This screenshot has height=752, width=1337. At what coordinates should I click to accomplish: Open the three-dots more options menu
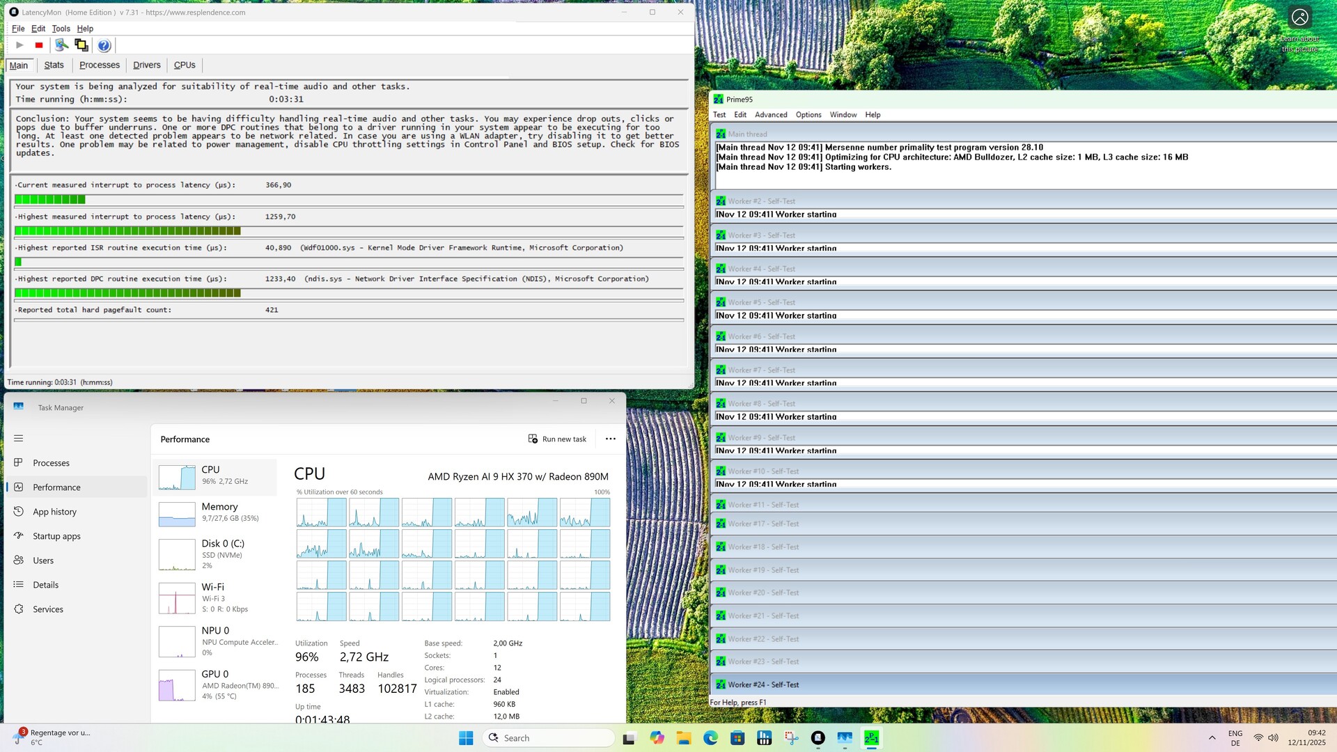(x=611, y=439)
